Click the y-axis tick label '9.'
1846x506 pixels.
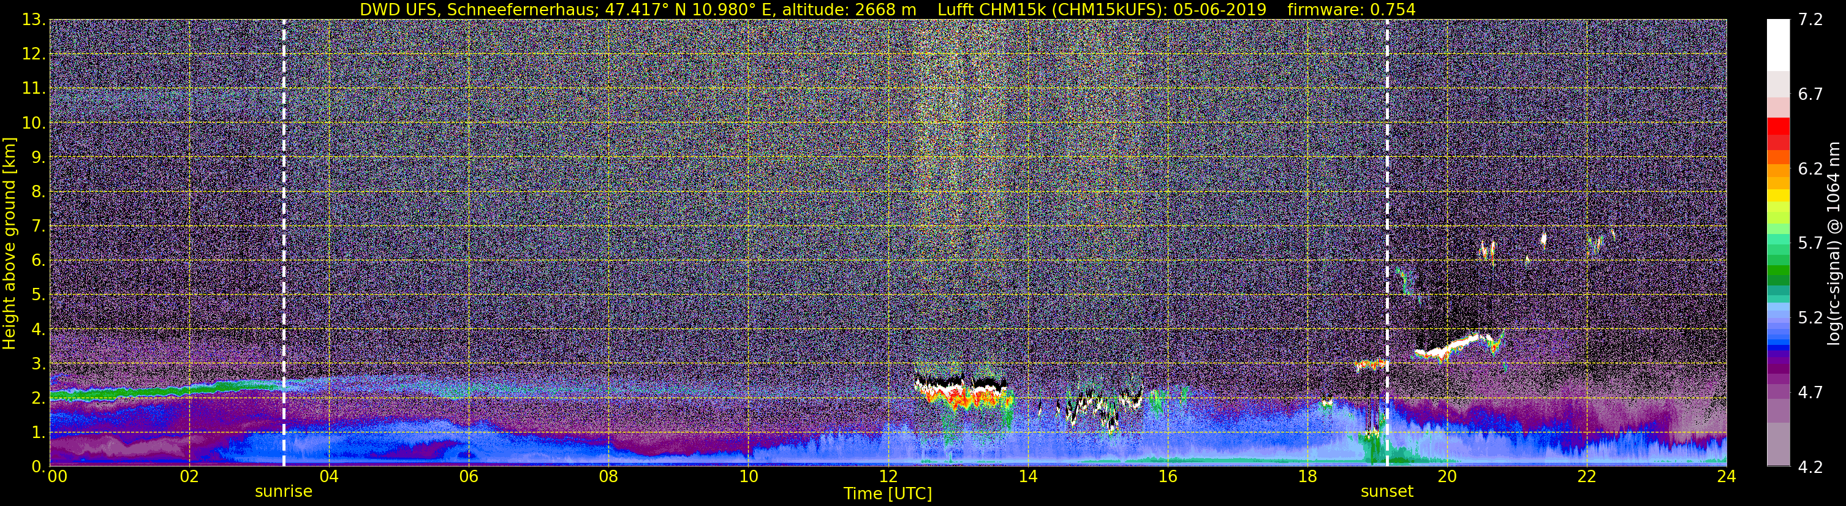38,157
